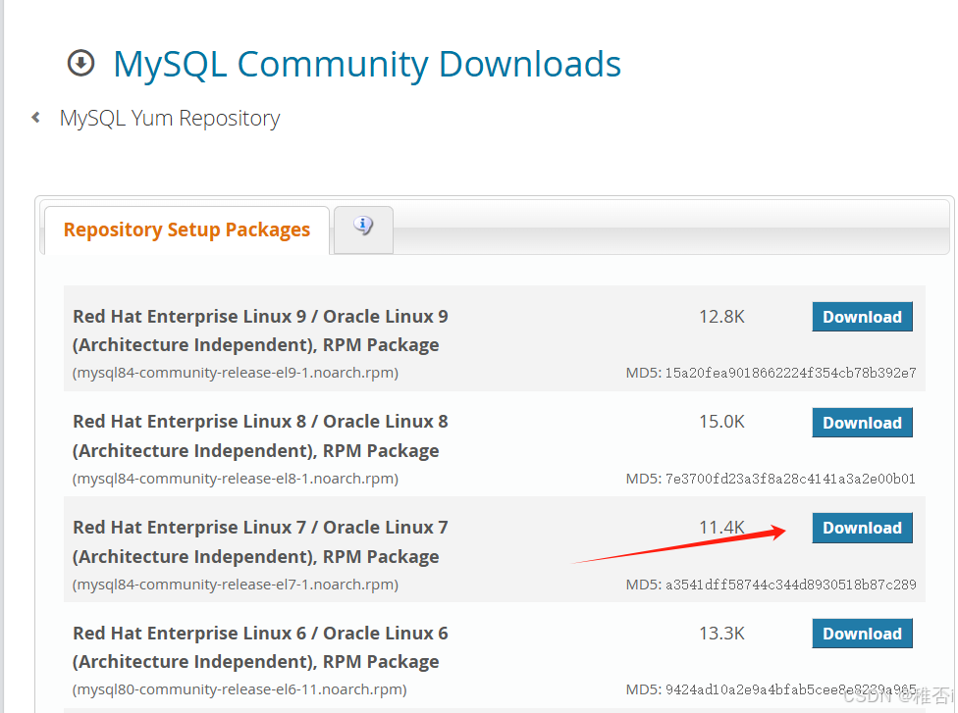Click the 15.0K file size
Image resolution: width=958 pixels, height=713 pixels.
(721, 422)
